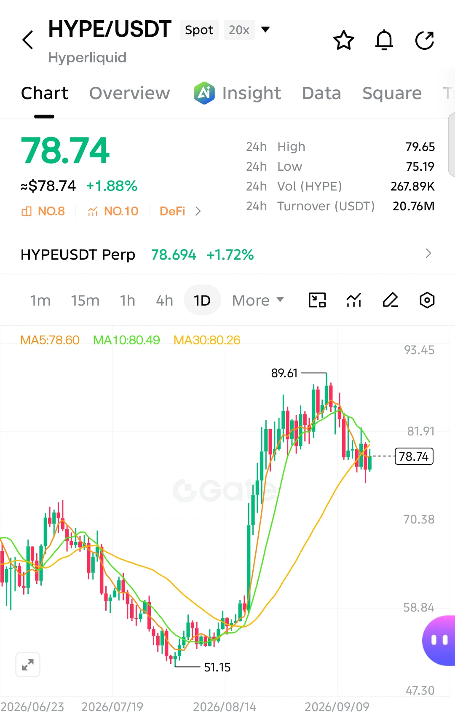Select the 15m timeframe
The image size is (455, 714).
tap(85, 301)
